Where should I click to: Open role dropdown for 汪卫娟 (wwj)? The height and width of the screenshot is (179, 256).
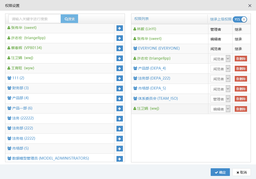220,109
